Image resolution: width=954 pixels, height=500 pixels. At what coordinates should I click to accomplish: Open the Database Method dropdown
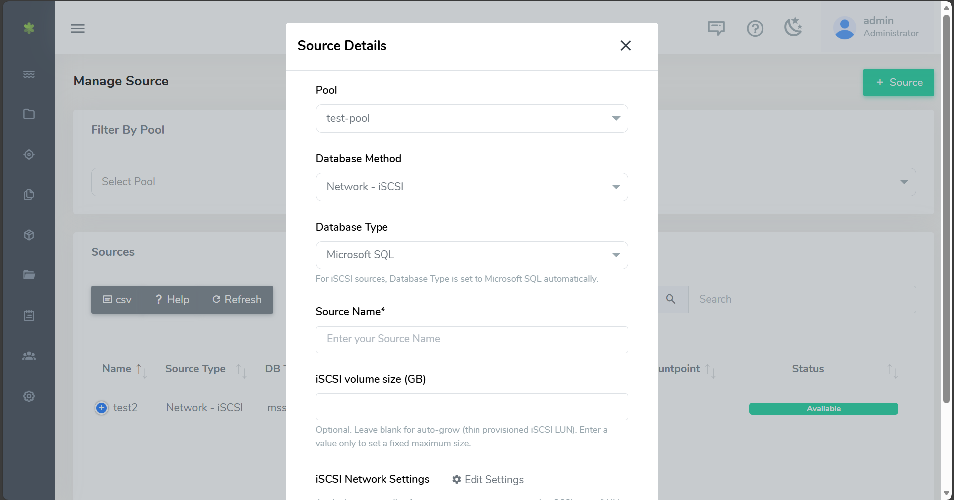click(471, 187)
